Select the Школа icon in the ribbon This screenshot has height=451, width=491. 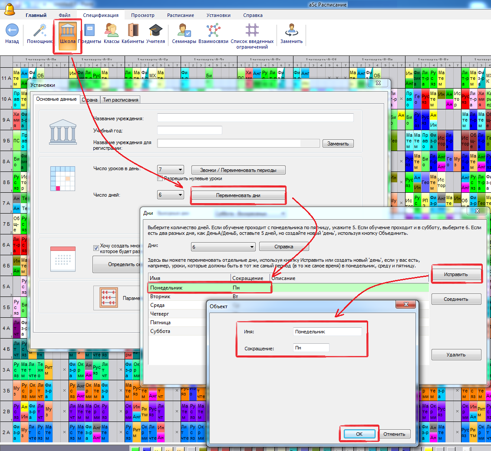click(67, 31)
